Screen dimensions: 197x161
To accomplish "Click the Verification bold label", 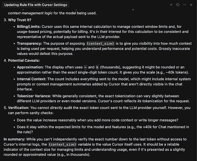I will point(19,108).
